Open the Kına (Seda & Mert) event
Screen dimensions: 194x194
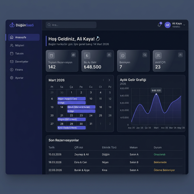point(72,128)
